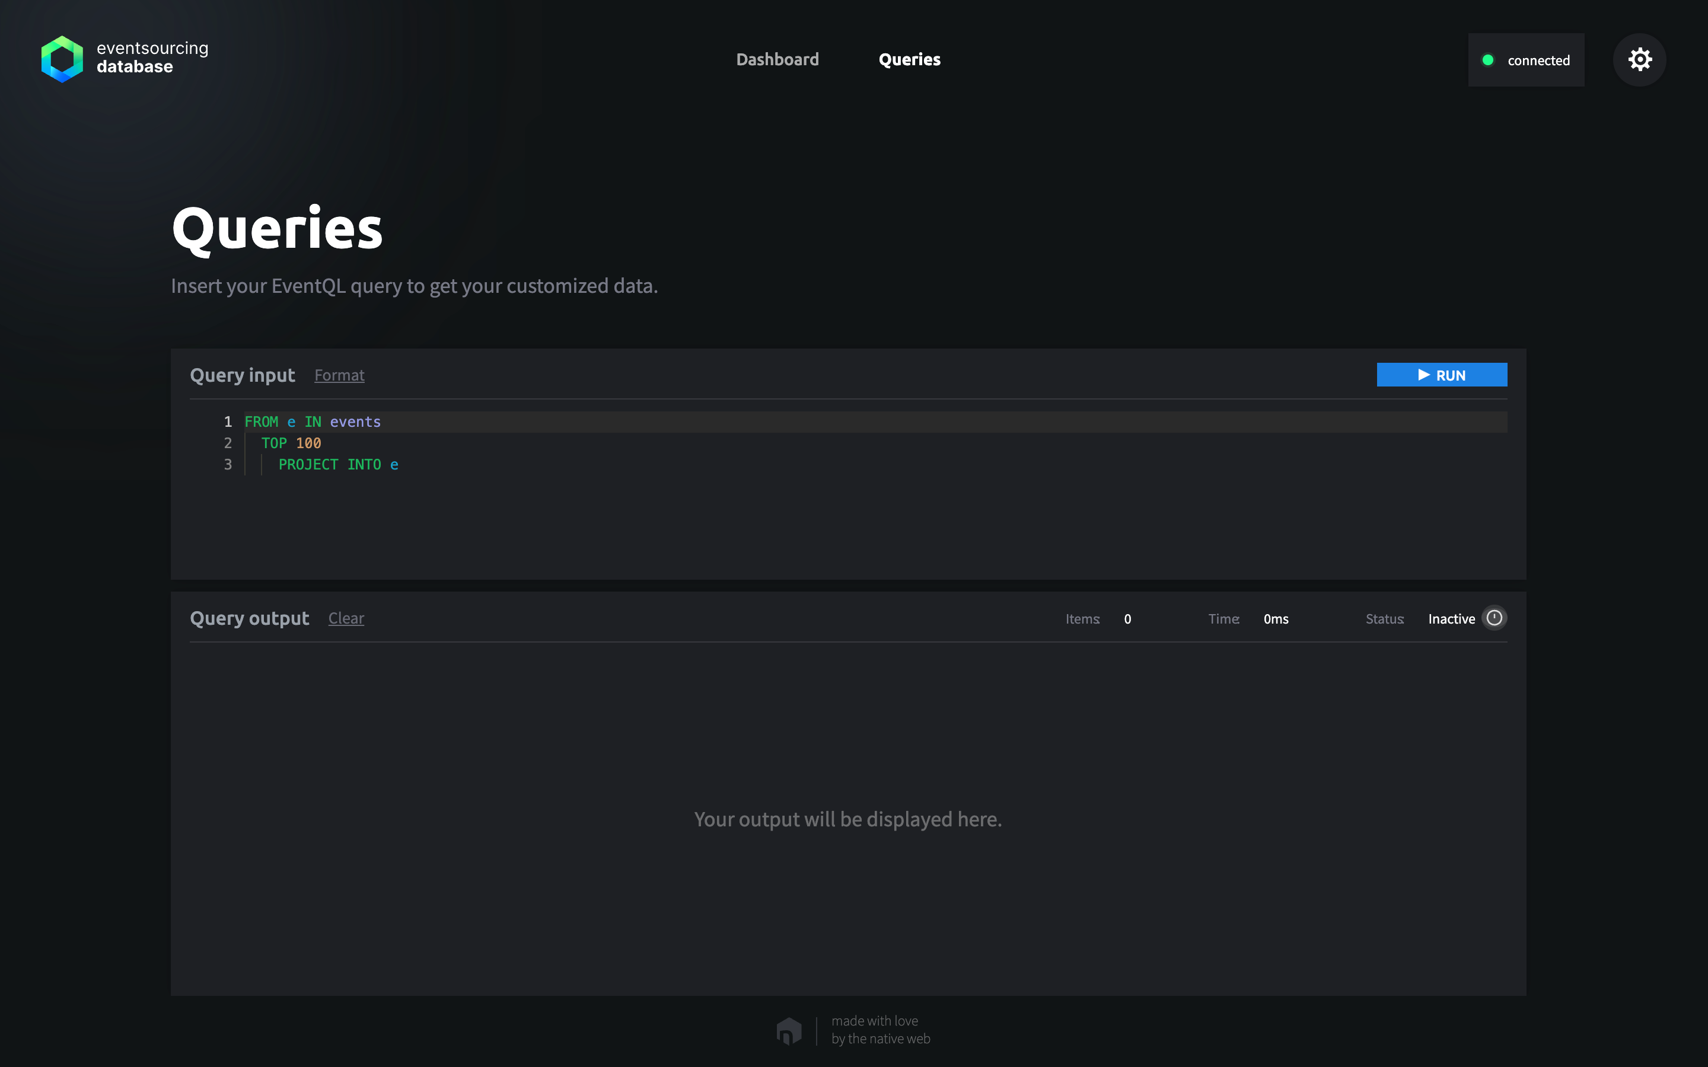Click the Query input panel header
This screenshot has height=1067, width=1708.
pos(242,375)
